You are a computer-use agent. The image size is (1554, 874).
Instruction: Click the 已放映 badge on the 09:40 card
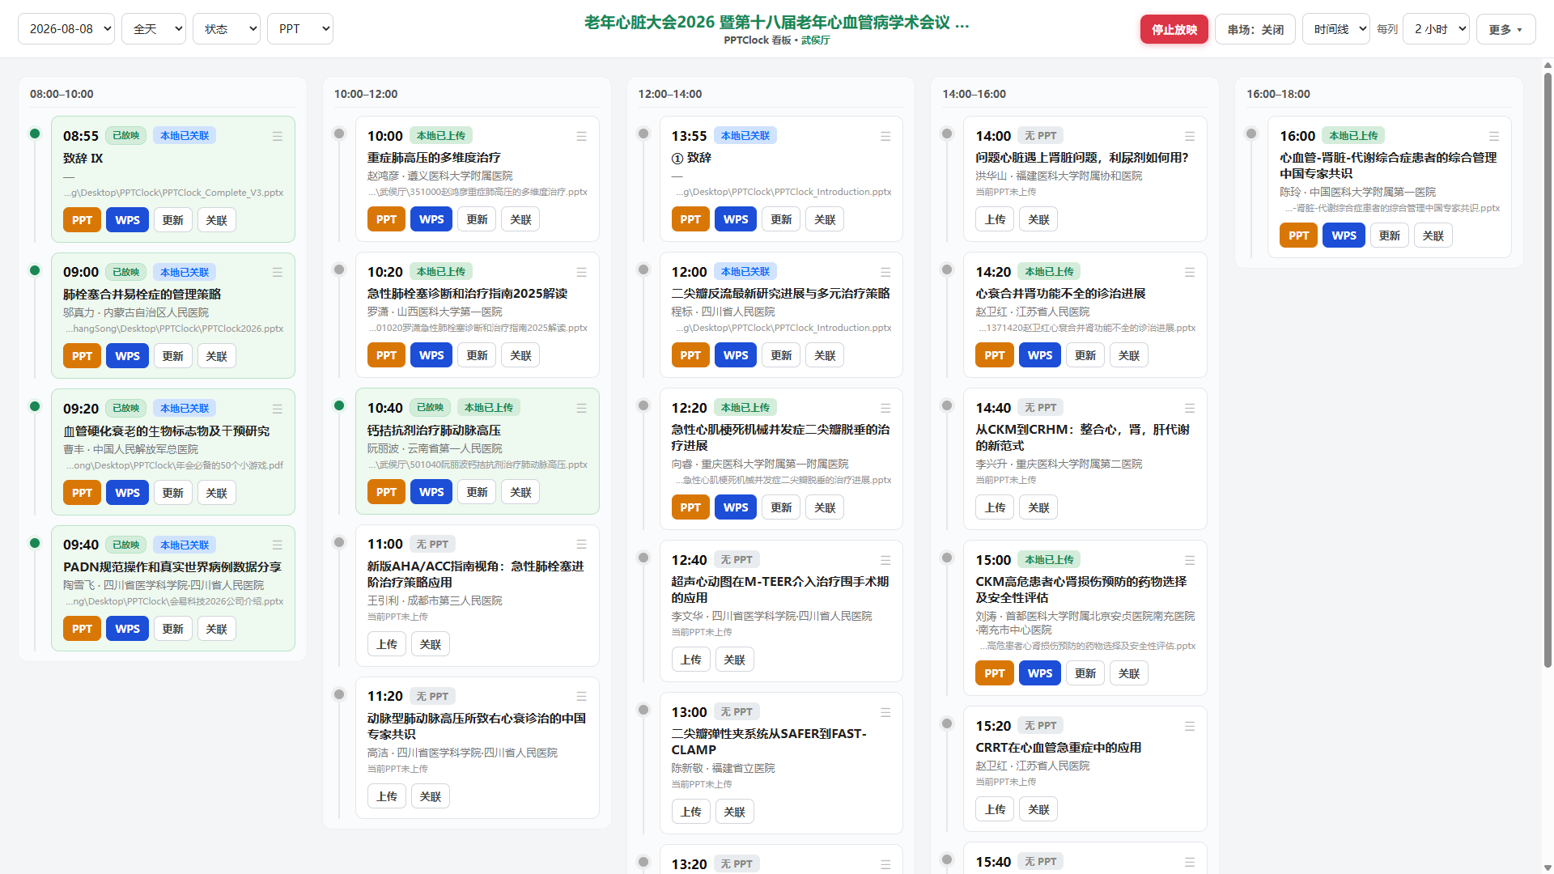click(125, 545)
